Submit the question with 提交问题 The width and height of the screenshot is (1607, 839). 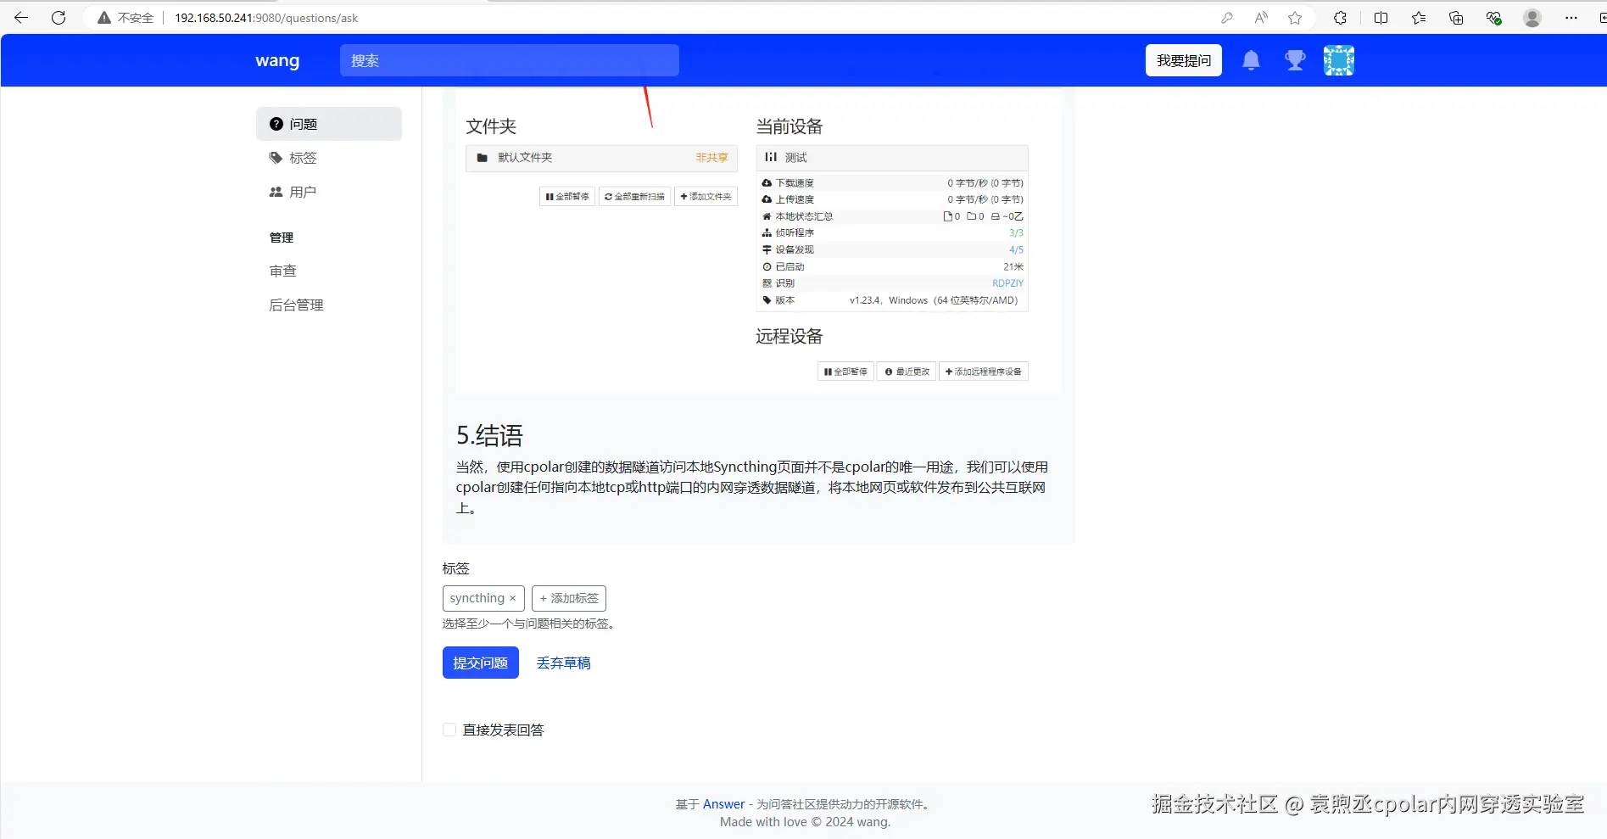[x=480, y=663]
